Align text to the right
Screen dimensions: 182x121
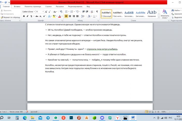point(74,16)
